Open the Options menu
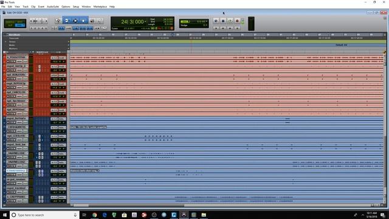This screenshot has width=389, height=219. pos(66,7)
